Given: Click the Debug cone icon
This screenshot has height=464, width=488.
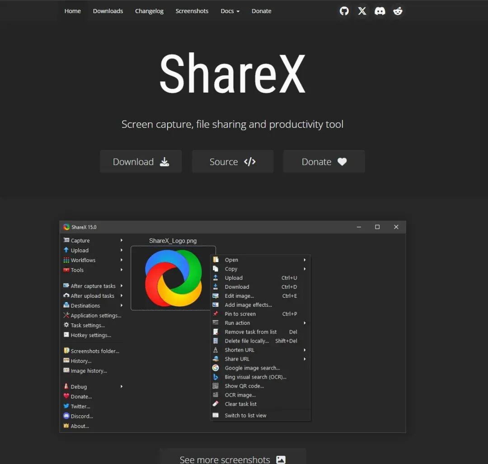Looking at the screenshot, I should [x=66, y=386].
